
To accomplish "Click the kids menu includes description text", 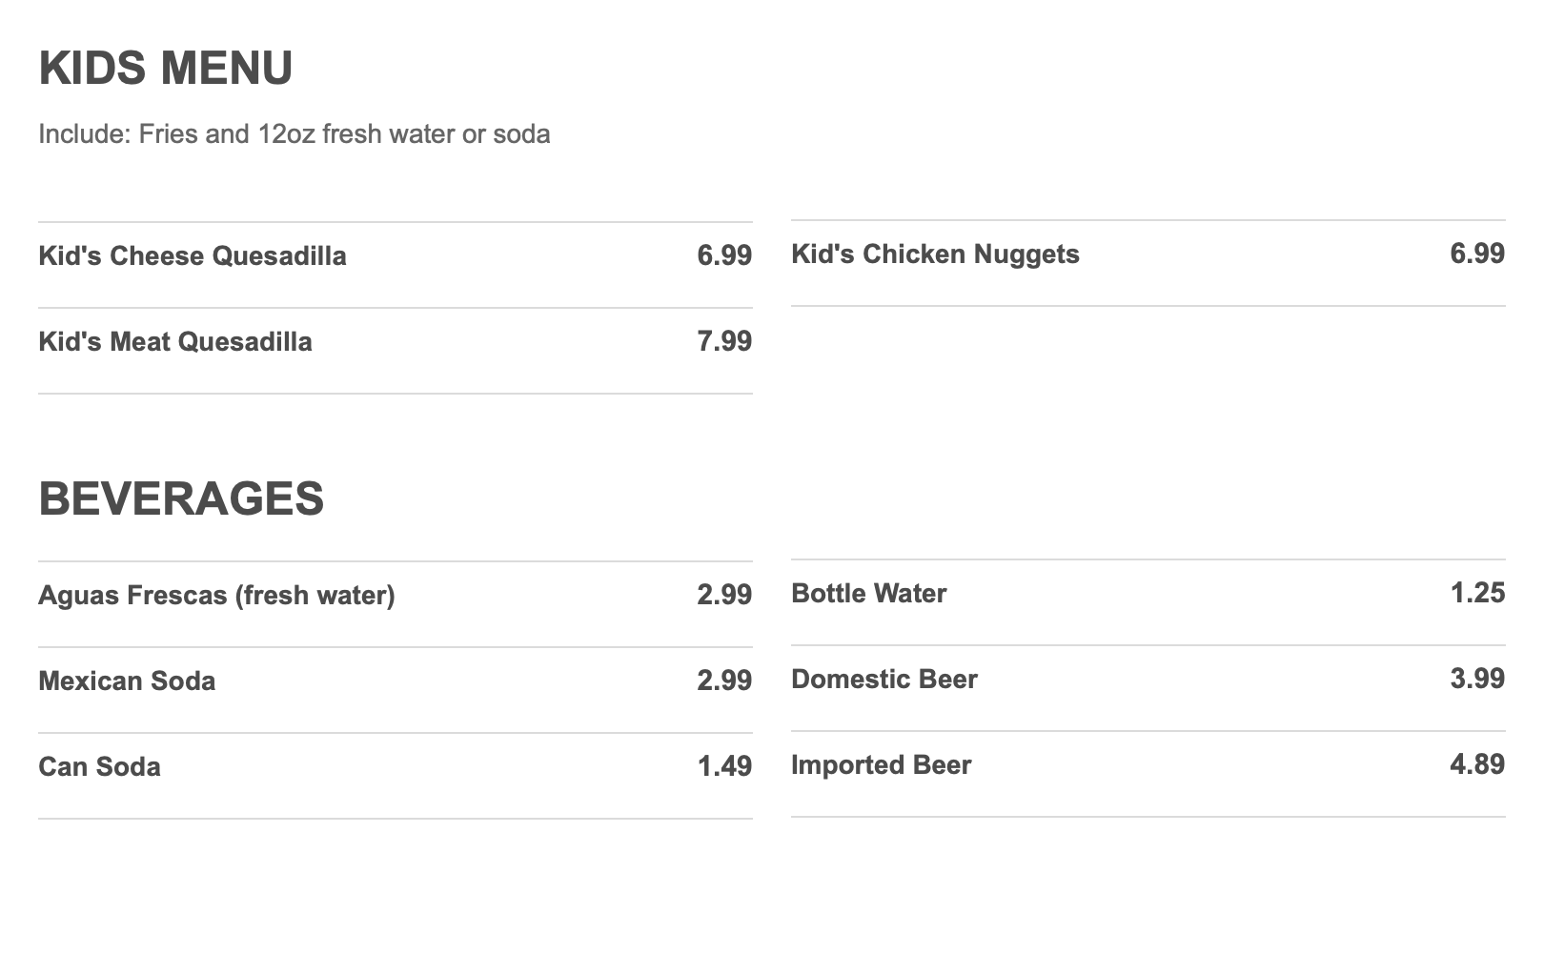I will click(x=295, y=134).
